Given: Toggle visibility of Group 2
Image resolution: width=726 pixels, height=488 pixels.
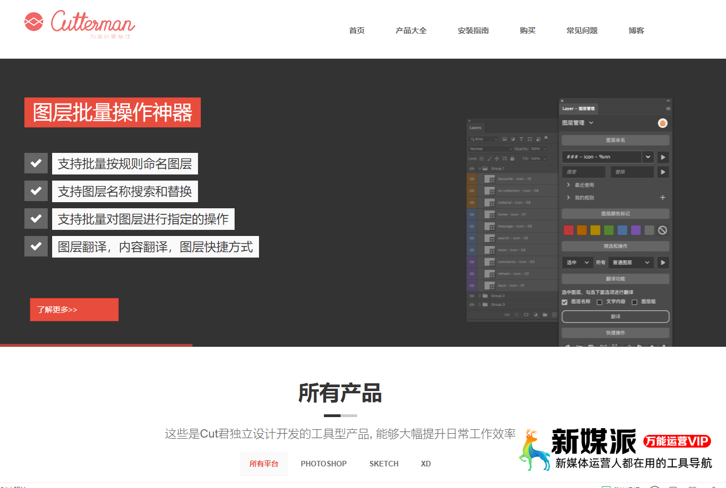Looking at the screenshot, I should coord(472,296).
